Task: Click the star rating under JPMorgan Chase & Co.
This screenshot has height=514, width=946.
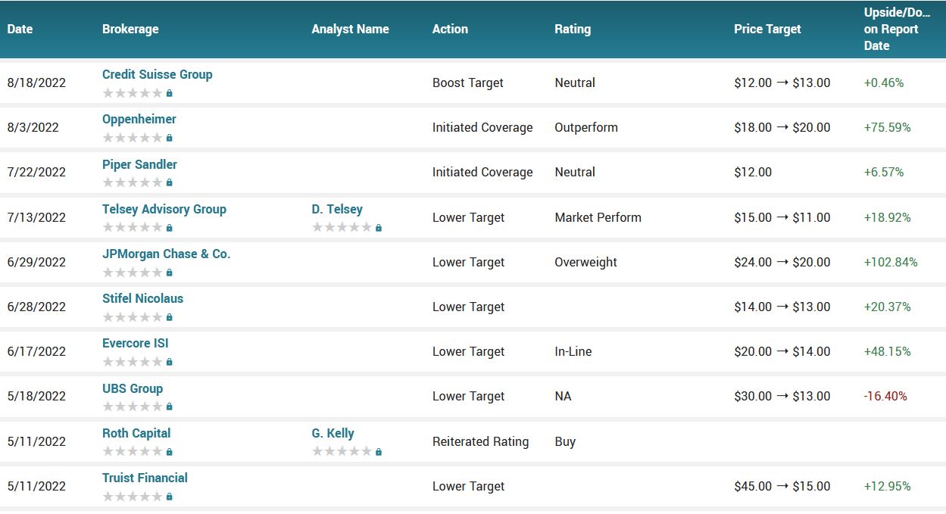Action: tap(133, 273)
